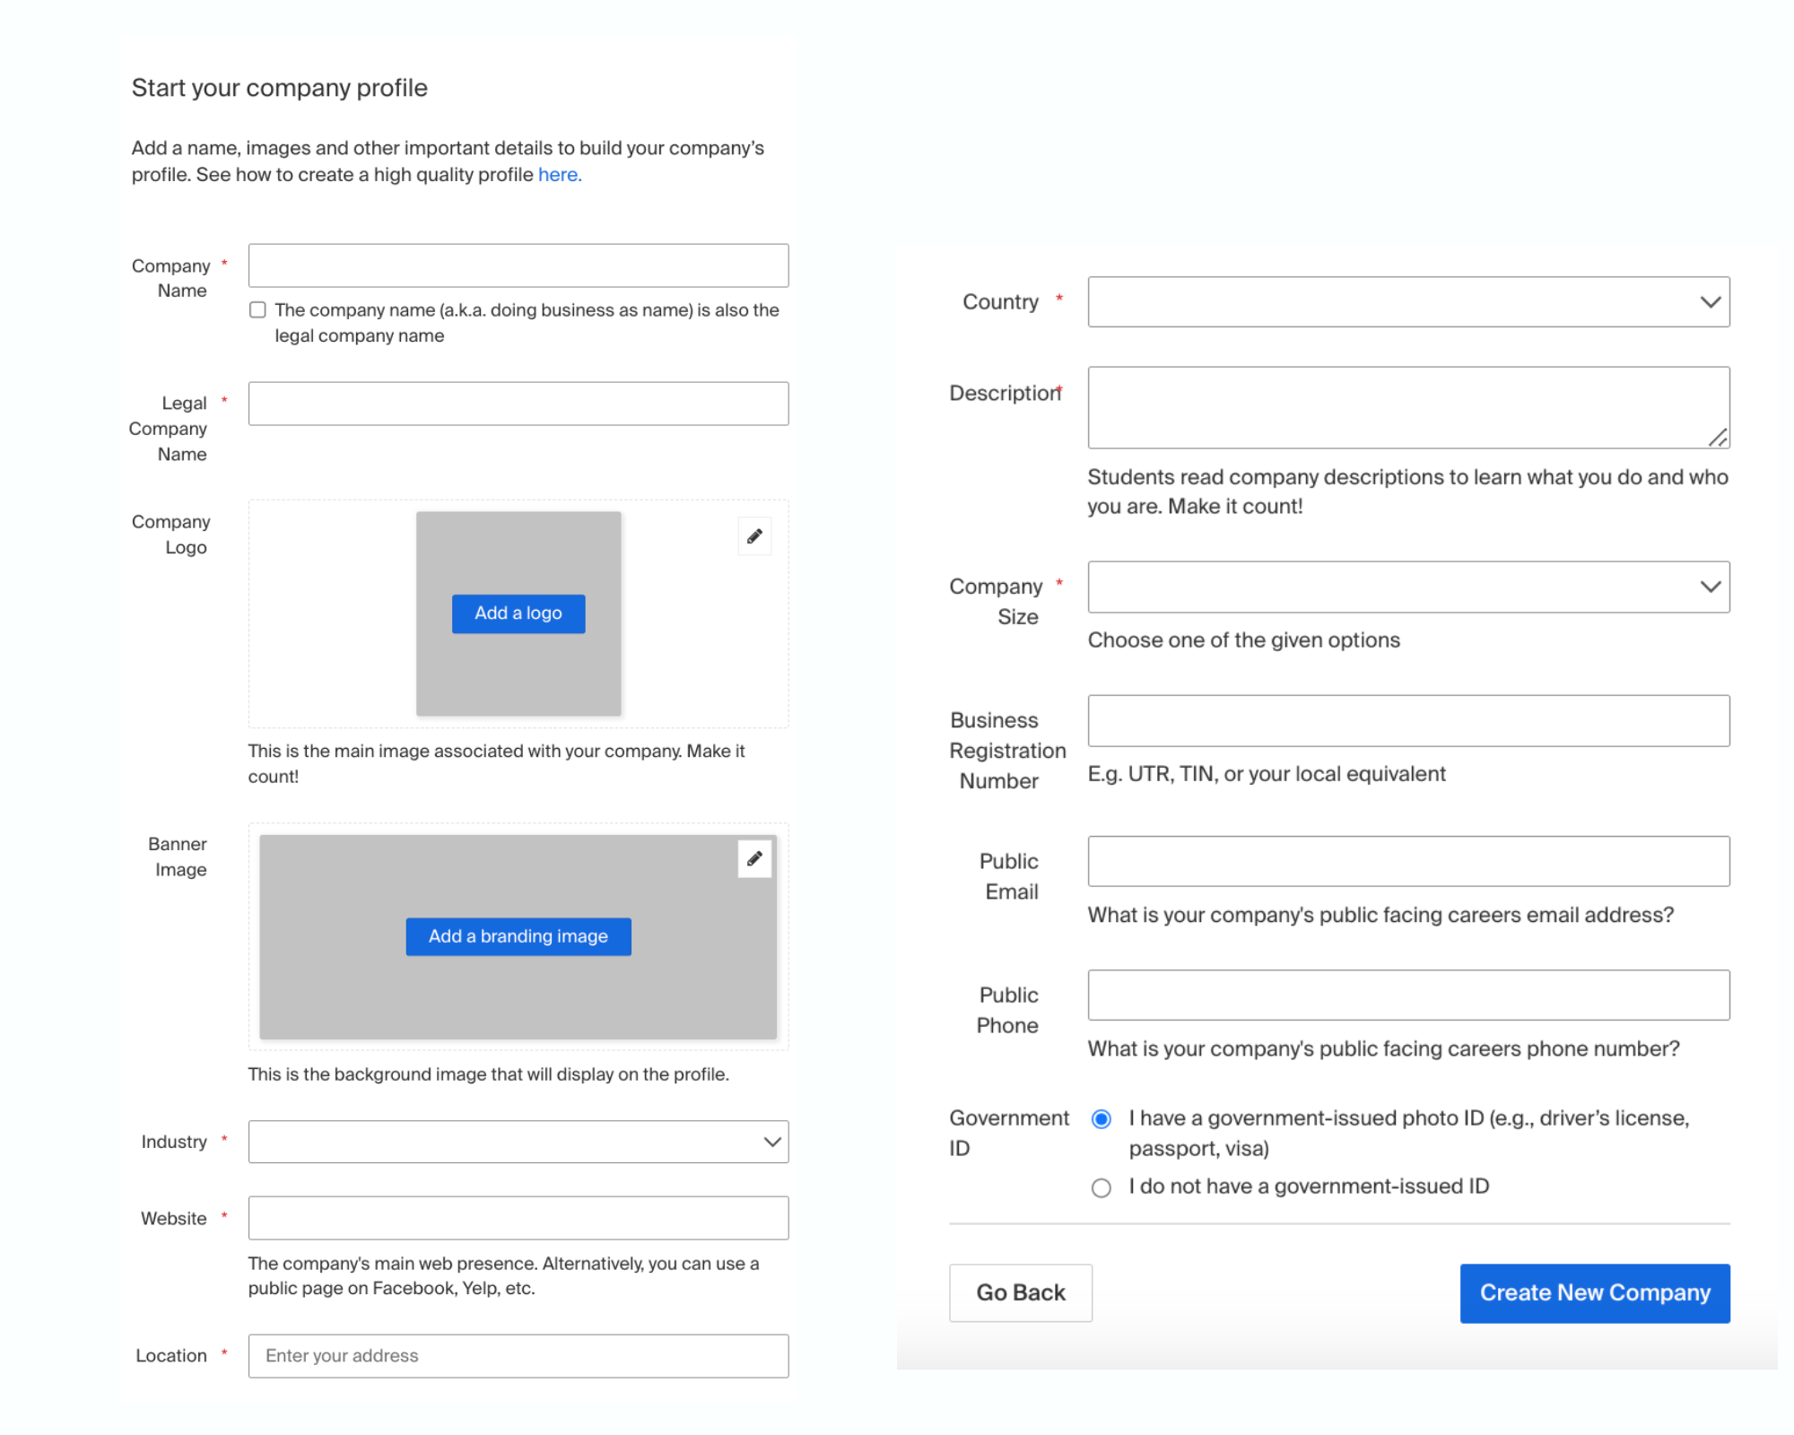Screen dimensions: 1794x1435
Task: Click the Company Logo pencil edit icon
Action: 754,536
